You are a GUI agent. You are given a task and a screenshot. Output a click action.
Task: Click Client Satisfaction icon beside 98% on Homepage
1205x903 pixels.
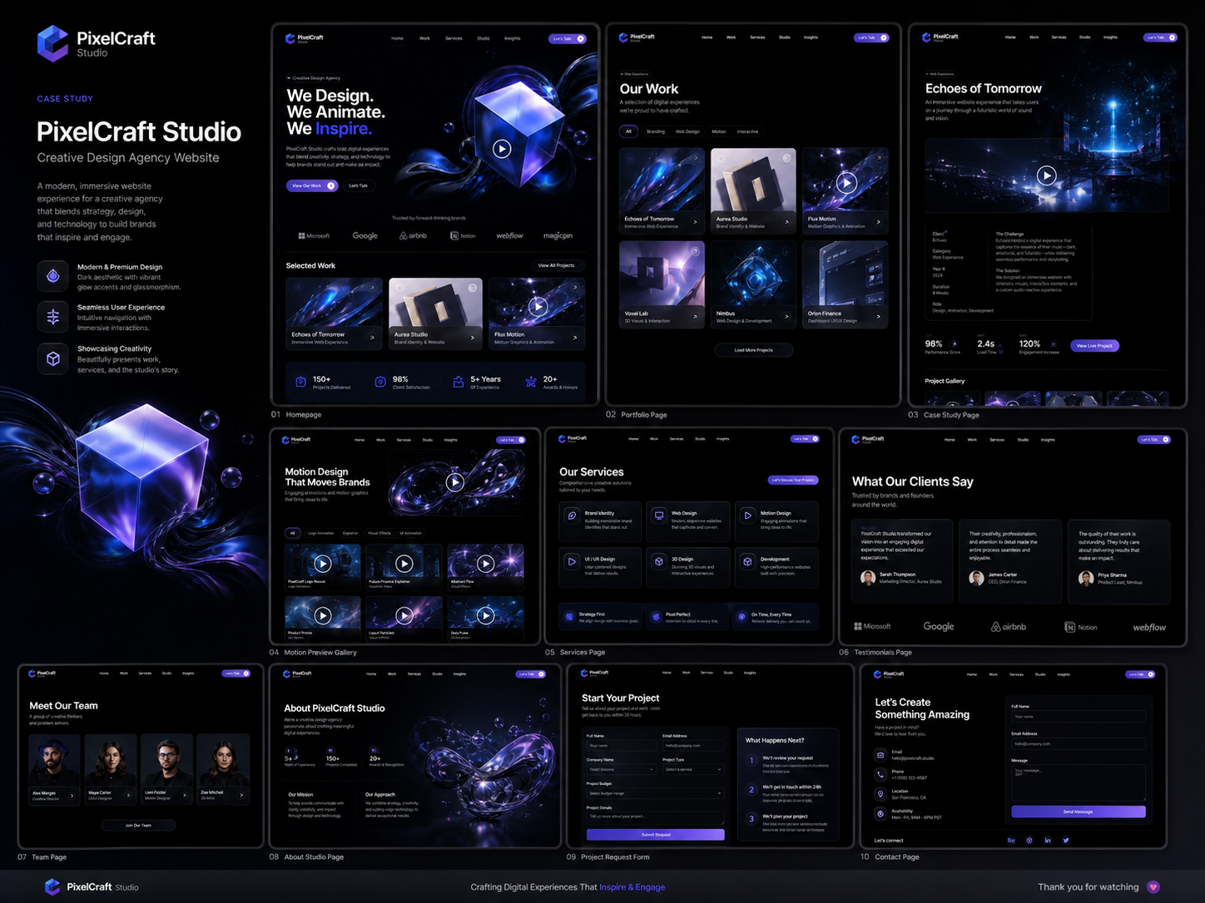pyautogui.click(x=380, y=382)
